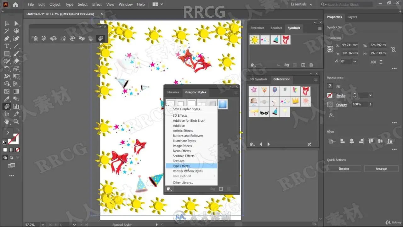Select the Magic Wand tool

tap(7, 31)
